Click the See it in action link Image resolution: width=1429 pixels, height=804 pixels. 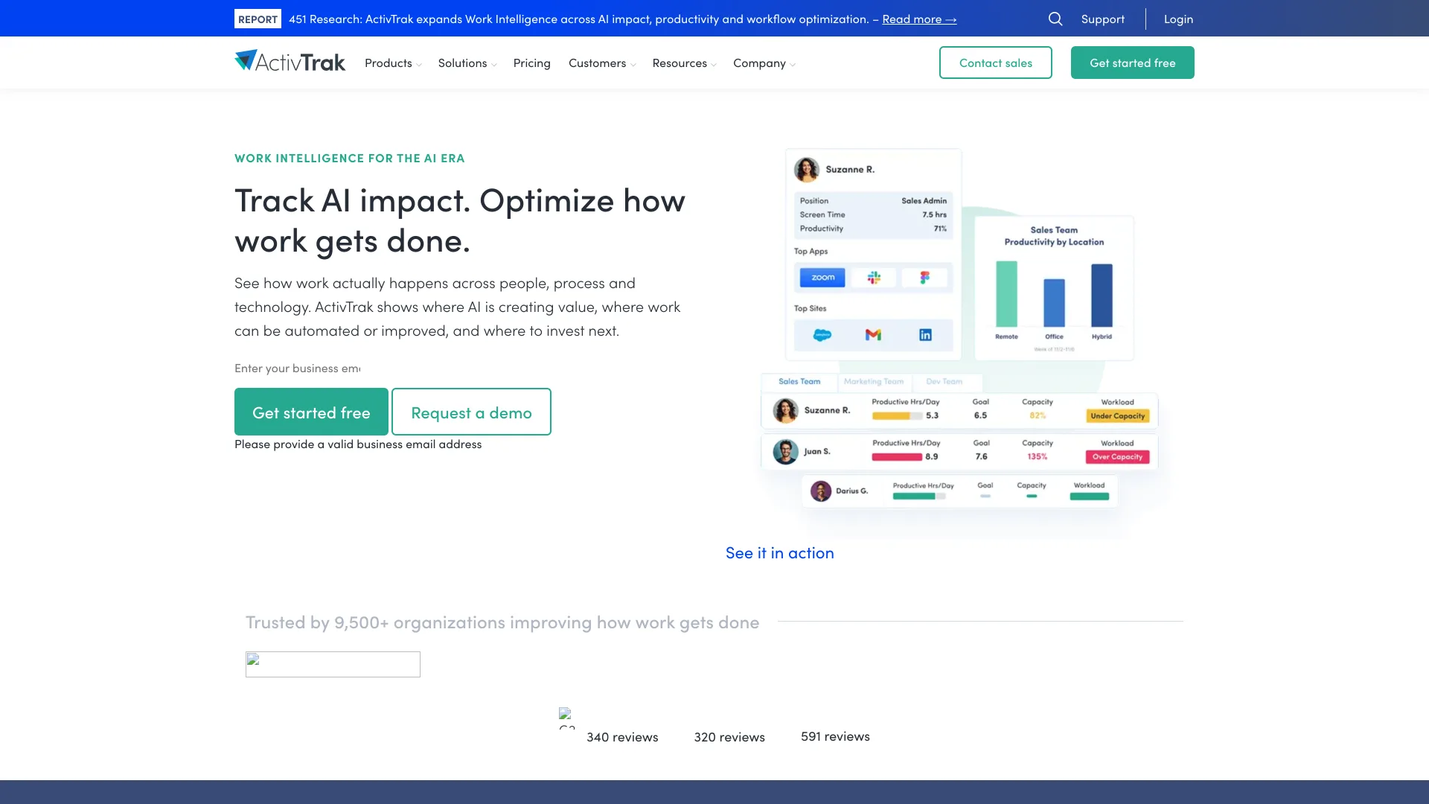(x=779, y=552)
